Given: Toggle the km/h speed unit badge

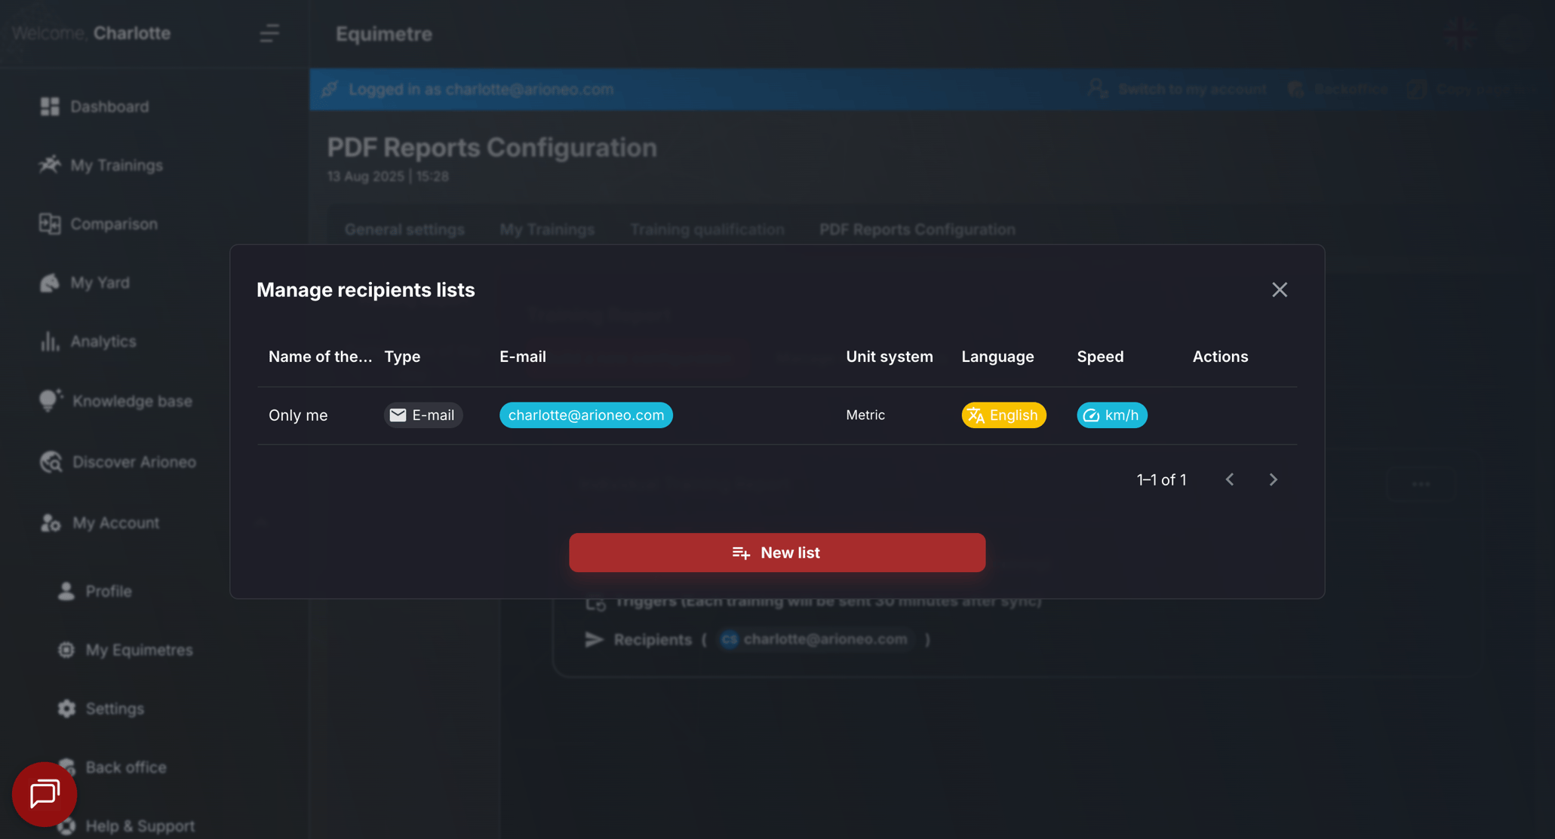Looking at the screenshot, I should [x=1111, y=415].
